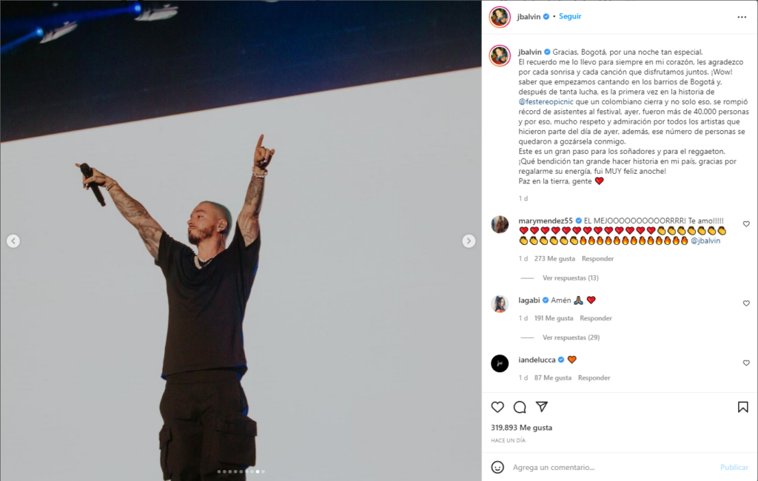Open comments via the speech bubble icon
758x481 pixels.
click(x=520, y=407)
